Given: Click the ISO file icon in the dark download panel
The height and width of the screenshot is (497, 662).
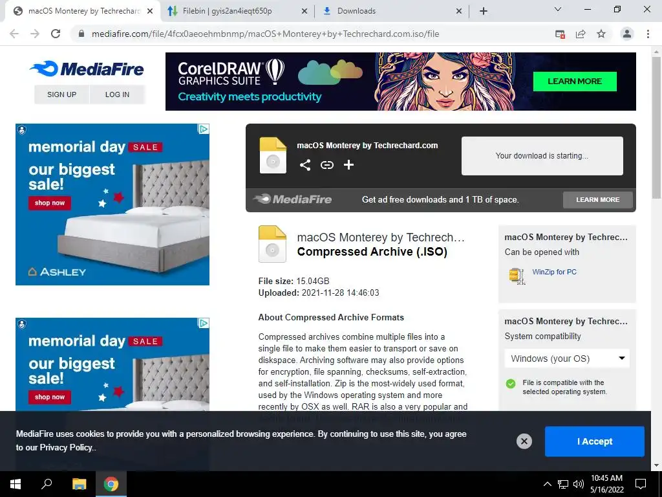Looking at the screenshot, I should click(x=273, y=155).
